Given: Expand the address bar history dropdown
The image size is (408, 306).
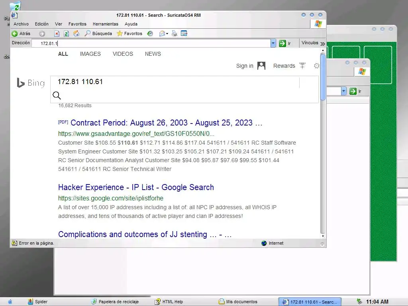Looking at the screenshot, I should (x=273, y=43).
